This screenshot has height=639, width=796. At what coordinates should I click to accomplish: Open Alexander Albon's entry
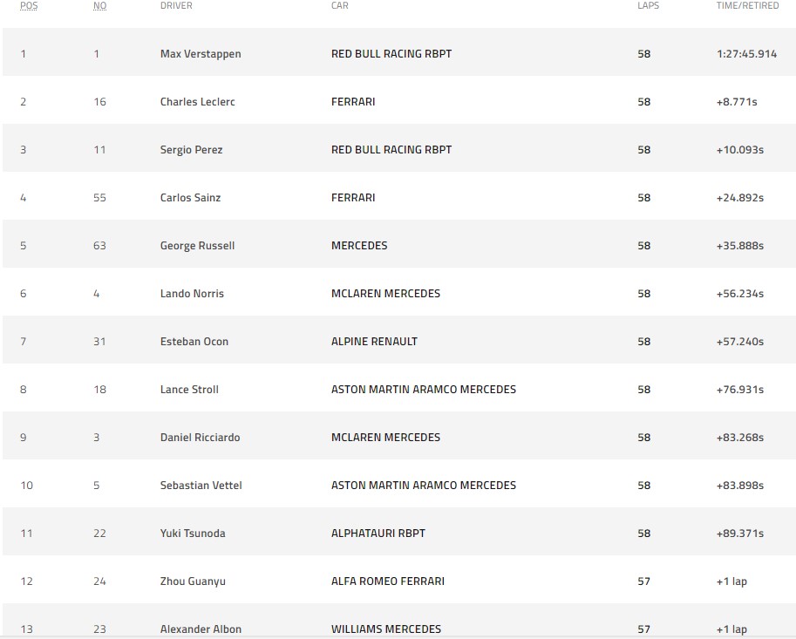click(201, 629)
